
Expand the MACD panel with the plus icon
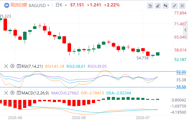pos(19,93)
